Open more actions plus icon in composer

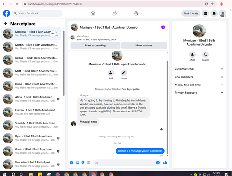(71, 163)
